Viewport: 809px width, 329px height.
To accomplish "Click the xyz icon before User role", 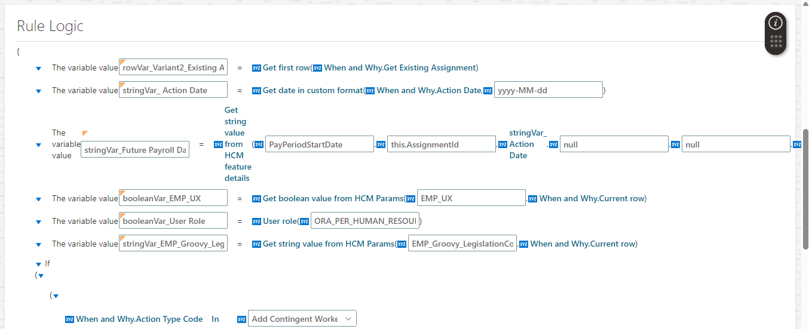I will pos(257,222).
